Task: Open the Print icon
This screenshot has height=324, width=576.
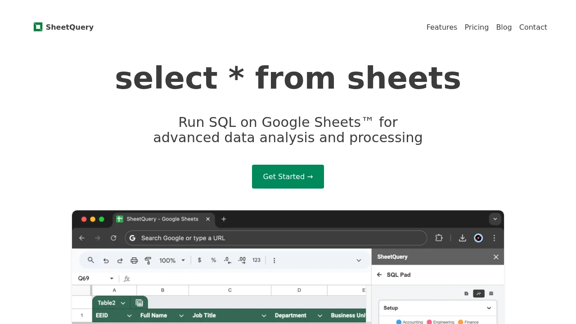Action: 134,260
